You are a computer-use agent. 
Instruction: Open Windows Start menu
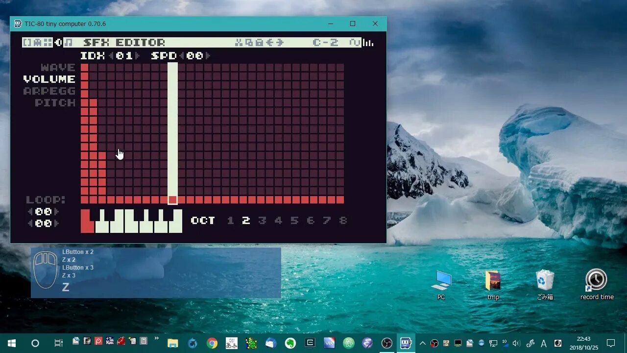point(12,343)
